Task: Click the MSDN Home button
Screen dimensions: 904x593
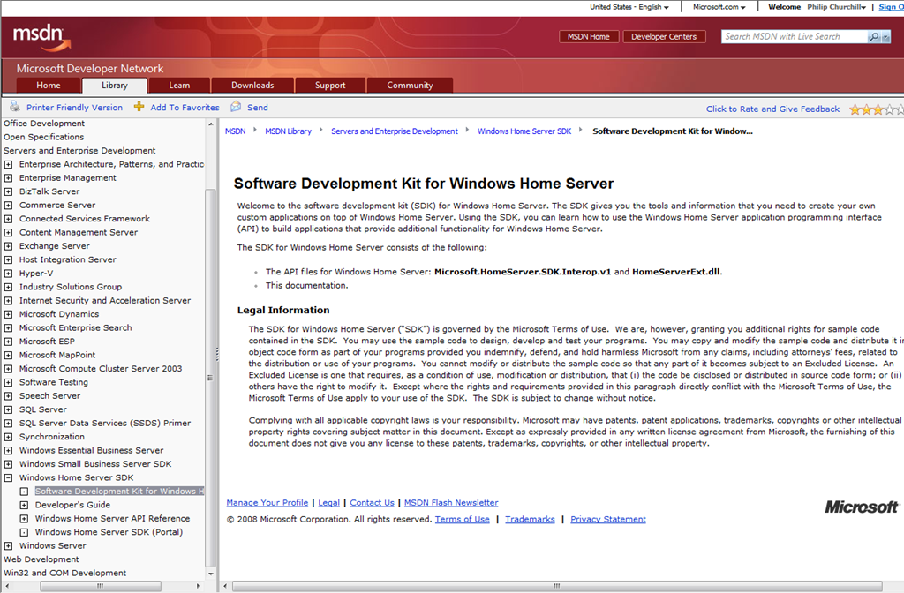Action: click(589, 37)
